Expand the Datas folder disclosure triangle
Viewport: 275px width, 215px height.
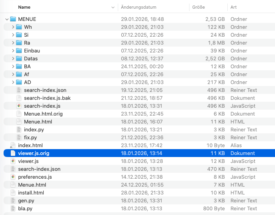point(13,58)
